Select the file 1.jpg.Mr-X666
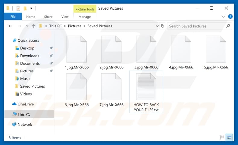Image resolution: width=238 pixels, height=145 pixels. (77, 52)
